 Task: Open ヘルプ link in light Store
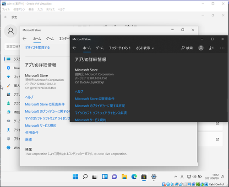(29, 97)
